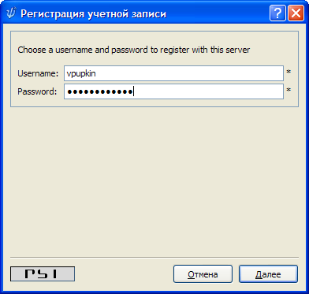Screen dimensions: 309x294
Task: Click the required asterisk beside Password field
Action: coord(289,90)
